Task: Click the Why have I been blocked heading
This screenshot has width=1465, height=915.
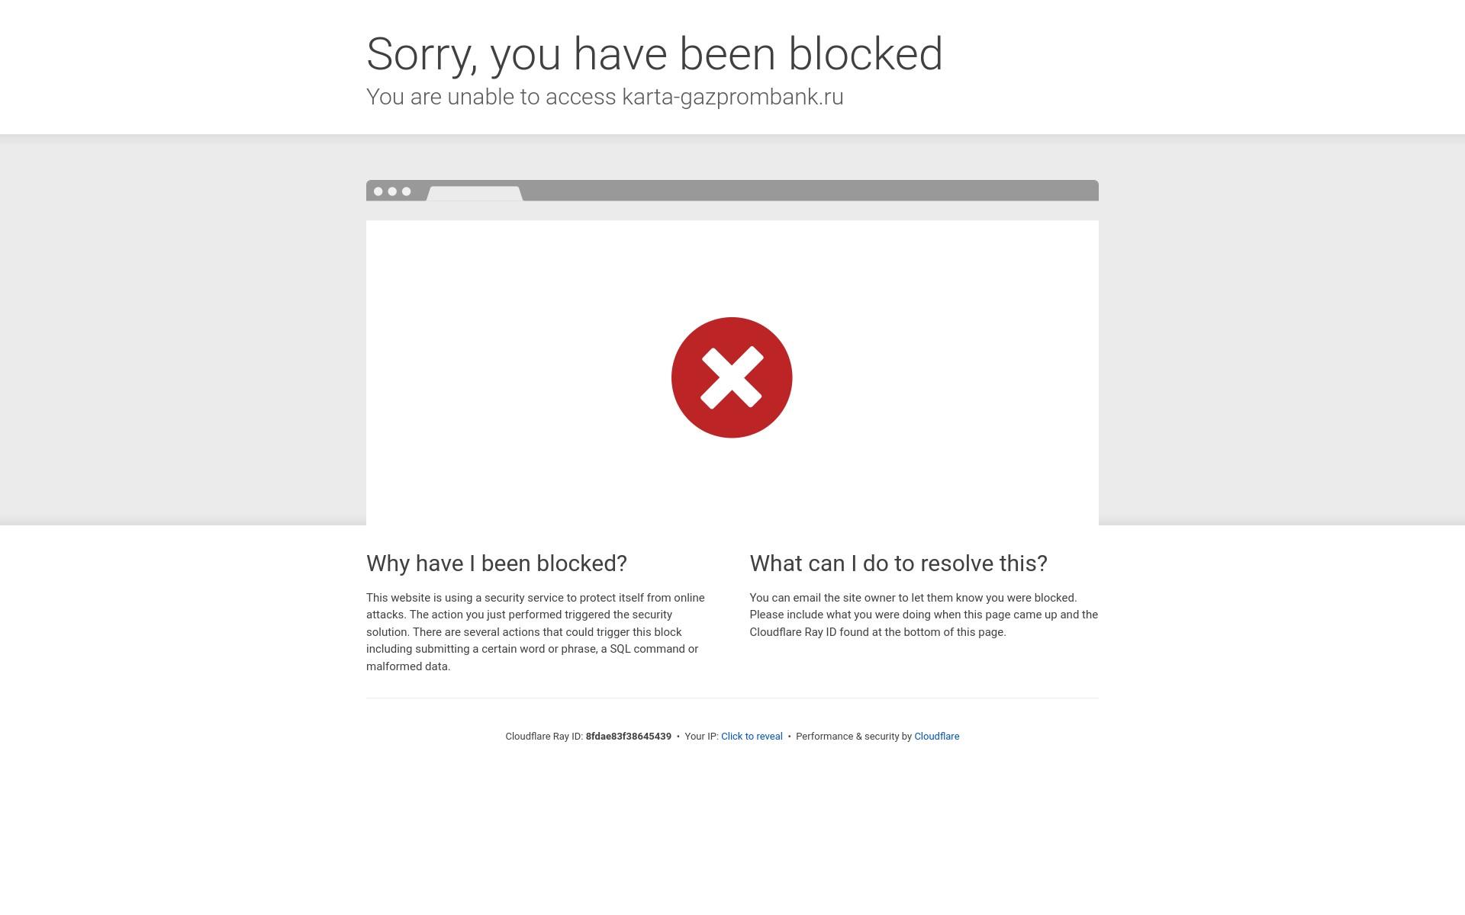Action: [x=497, y=563]
